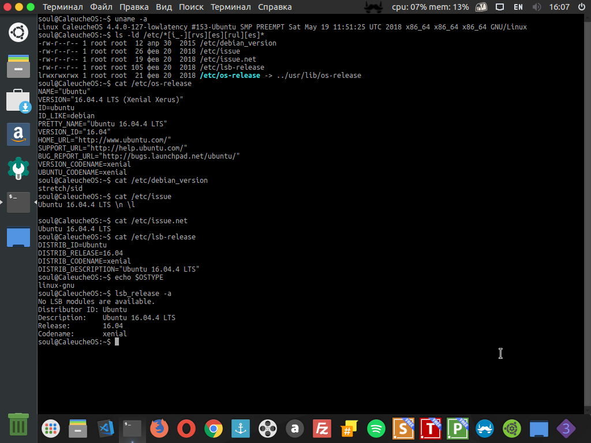The width and height of the screenshot is (591, 443).
Task: Open the Вид menu
Action: pyautogui.click(x=163, y=7)
